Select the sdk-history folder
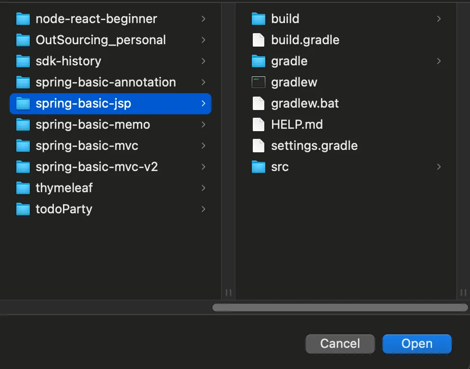 point(111,61)
